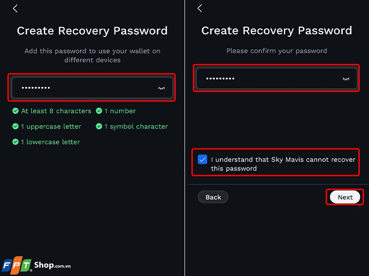Screen dimensions: 369x276
Task: Click green check icon beside '1 uppercase letter'
Action: pos(16,126)
